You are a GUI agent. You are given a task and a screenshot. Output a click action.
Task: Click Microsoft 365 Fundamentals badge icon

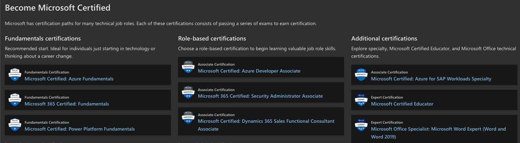pyautogui.click(x=15, y=100)
